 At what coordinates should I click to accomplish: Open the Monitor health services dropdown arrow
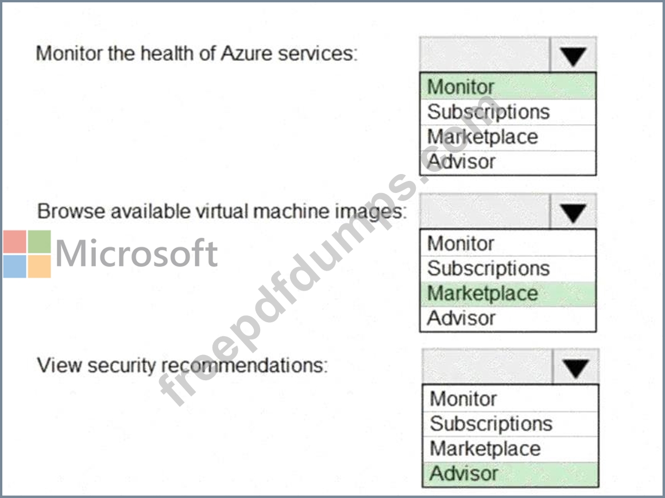(x=573, y=55)
